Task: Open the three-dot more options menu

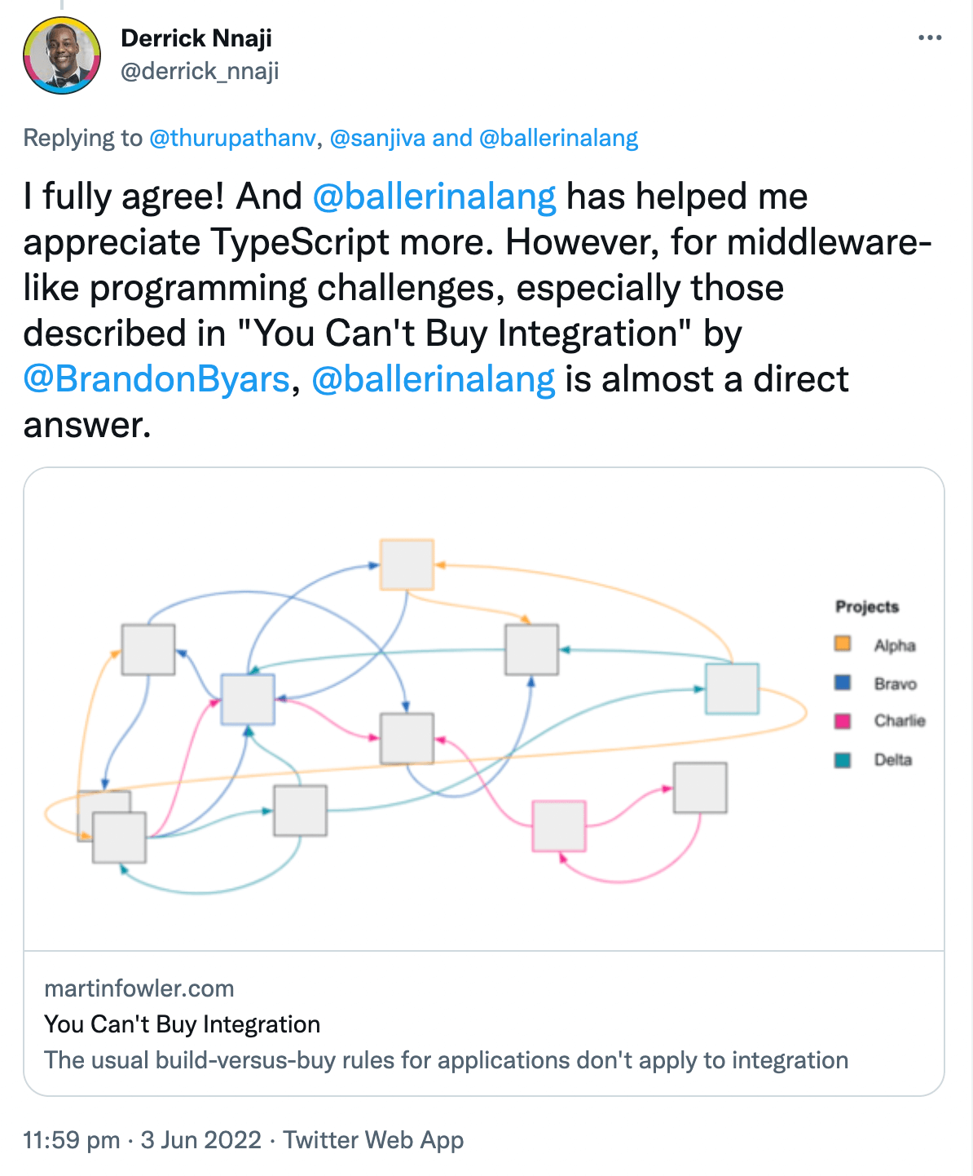Action: [x=929, y=38]
